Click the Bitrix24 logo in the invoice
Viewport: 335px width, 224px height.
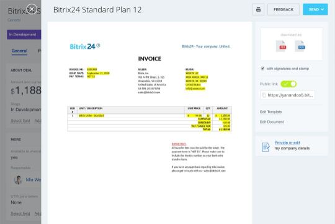point(85,46)
